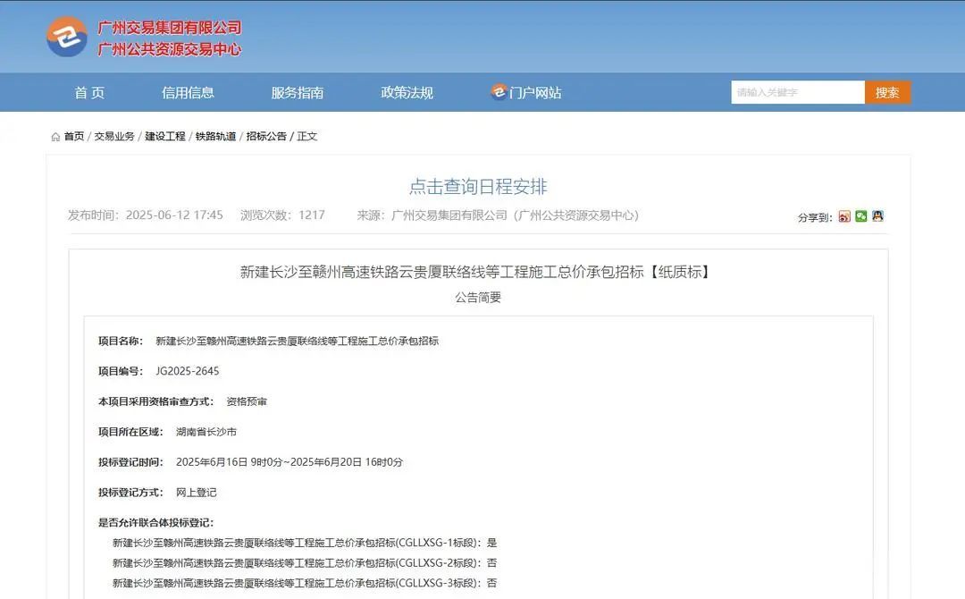
Task: Share to QQ with the penguin icon
Action: point(877,217)
